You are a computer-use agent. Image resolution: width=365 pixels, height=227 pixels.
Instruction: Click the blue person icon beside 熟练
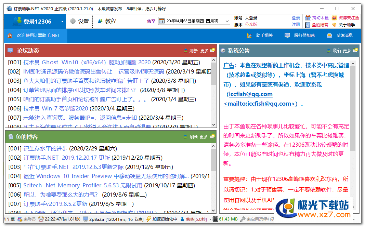(182, 219)
